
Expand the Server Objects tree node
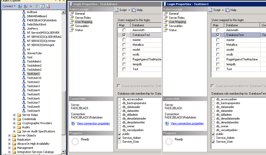coord(9,136)
